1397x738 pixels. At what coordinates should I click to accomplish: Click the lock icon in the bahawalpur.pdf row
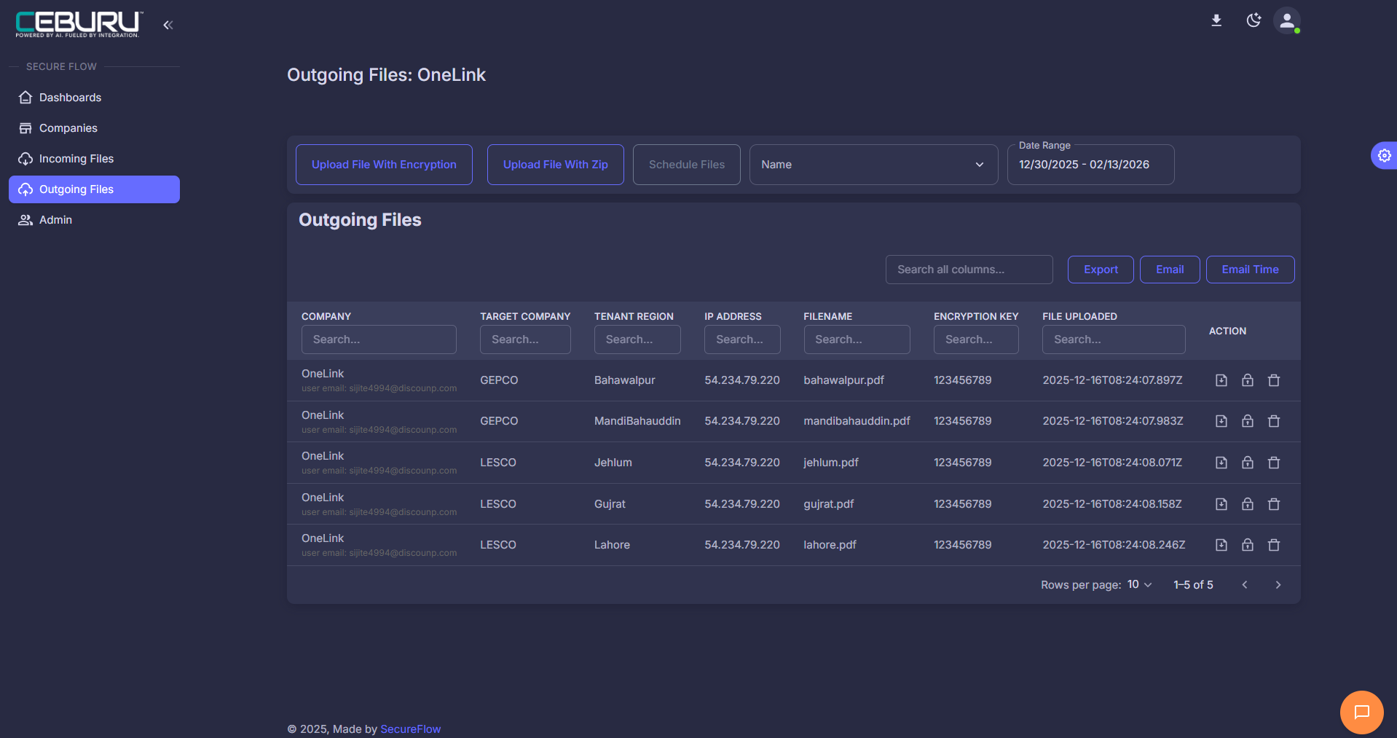(1248, 380)
